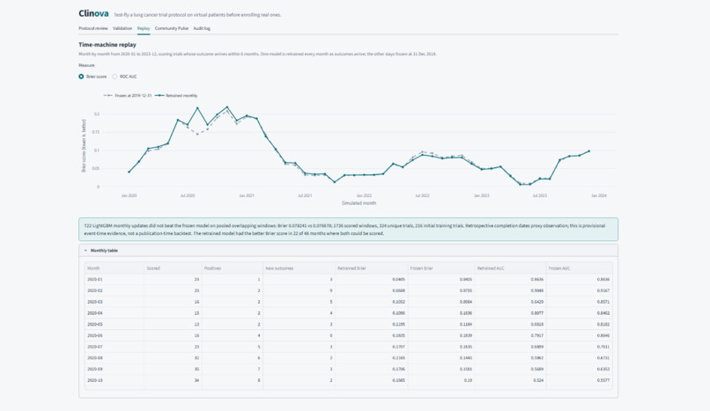Screen dimensions: 710x411
Task: Open the Community Pulse tab
Action: tap(172, 28)
